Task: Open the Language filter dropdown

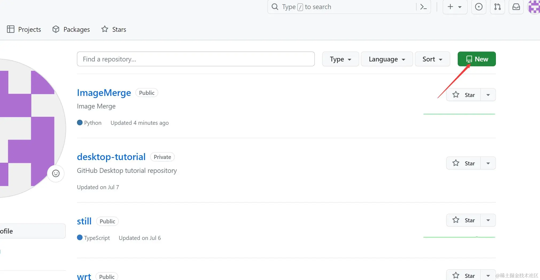Action: [387, 59]
